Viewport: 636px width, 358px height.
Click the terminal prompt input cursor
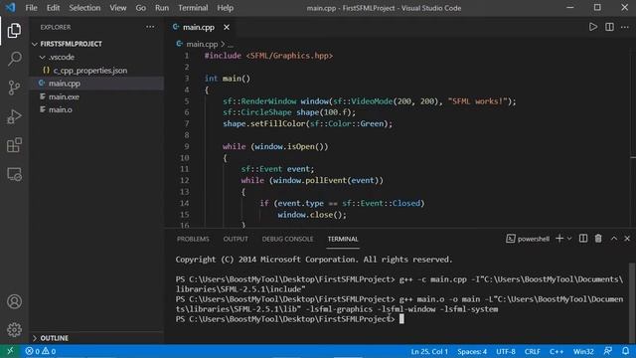(401, 319)
